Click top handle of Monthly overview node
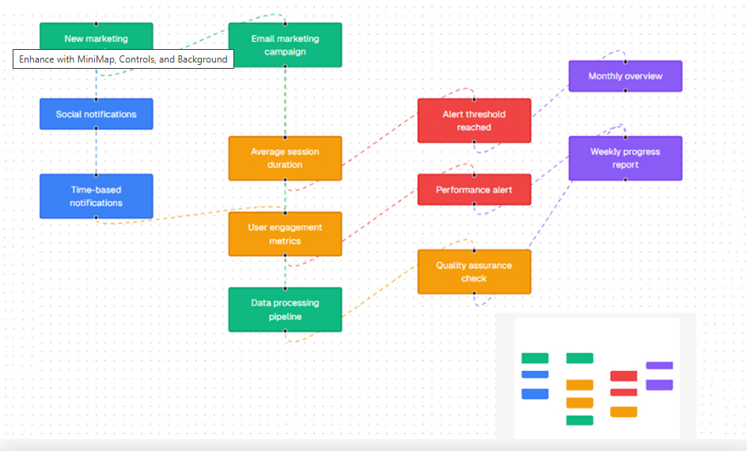The image size is (747, 451). click(x=625, y=61)
